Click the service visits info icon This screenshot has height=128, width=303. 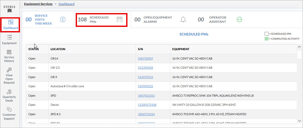coord(63,19)
